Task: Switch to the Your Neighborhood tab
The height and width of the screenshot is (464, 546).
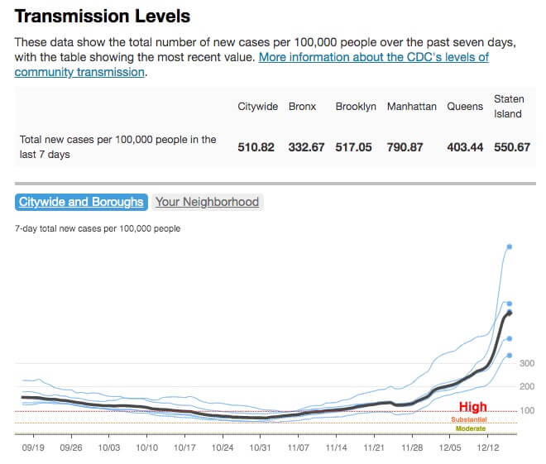Action: coord(208,202)
